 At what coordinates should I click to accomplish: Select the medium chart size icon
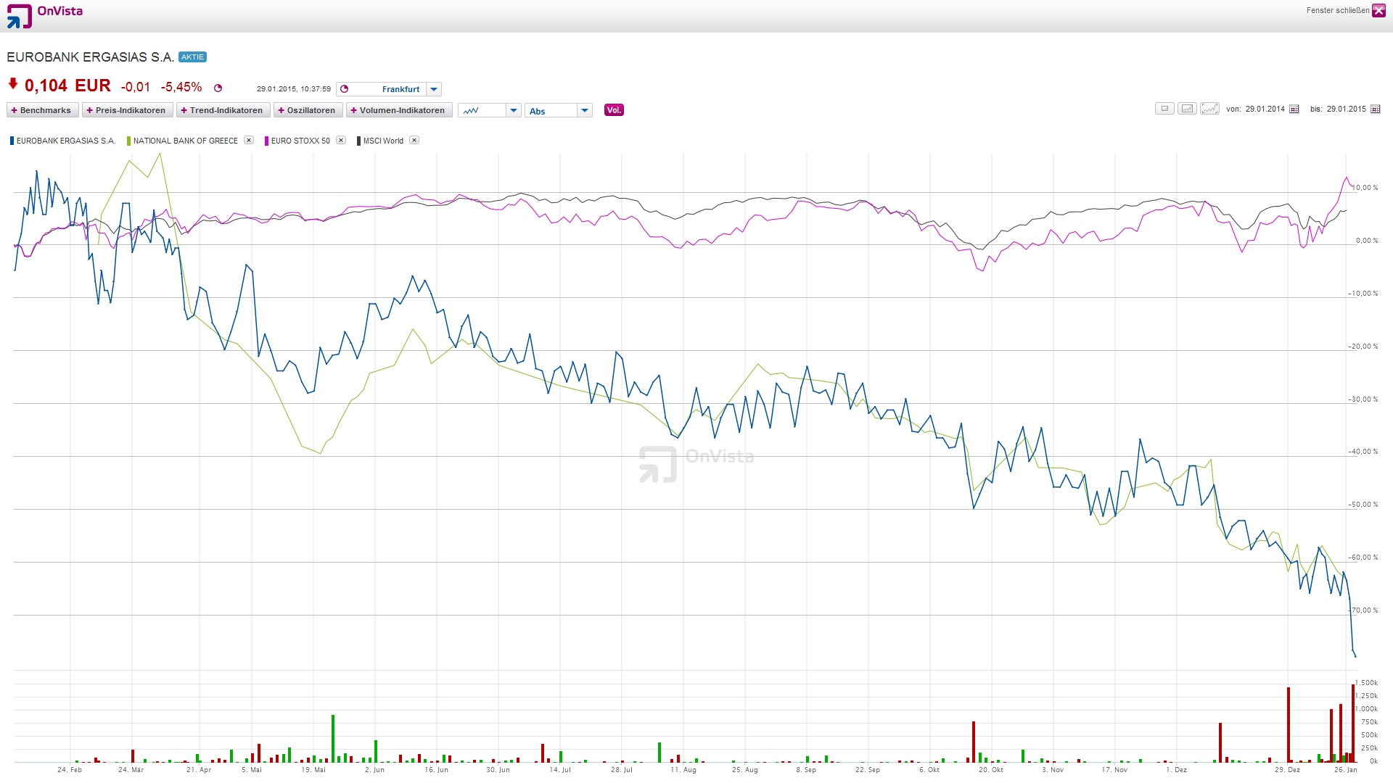click(x=1187, y=109)
